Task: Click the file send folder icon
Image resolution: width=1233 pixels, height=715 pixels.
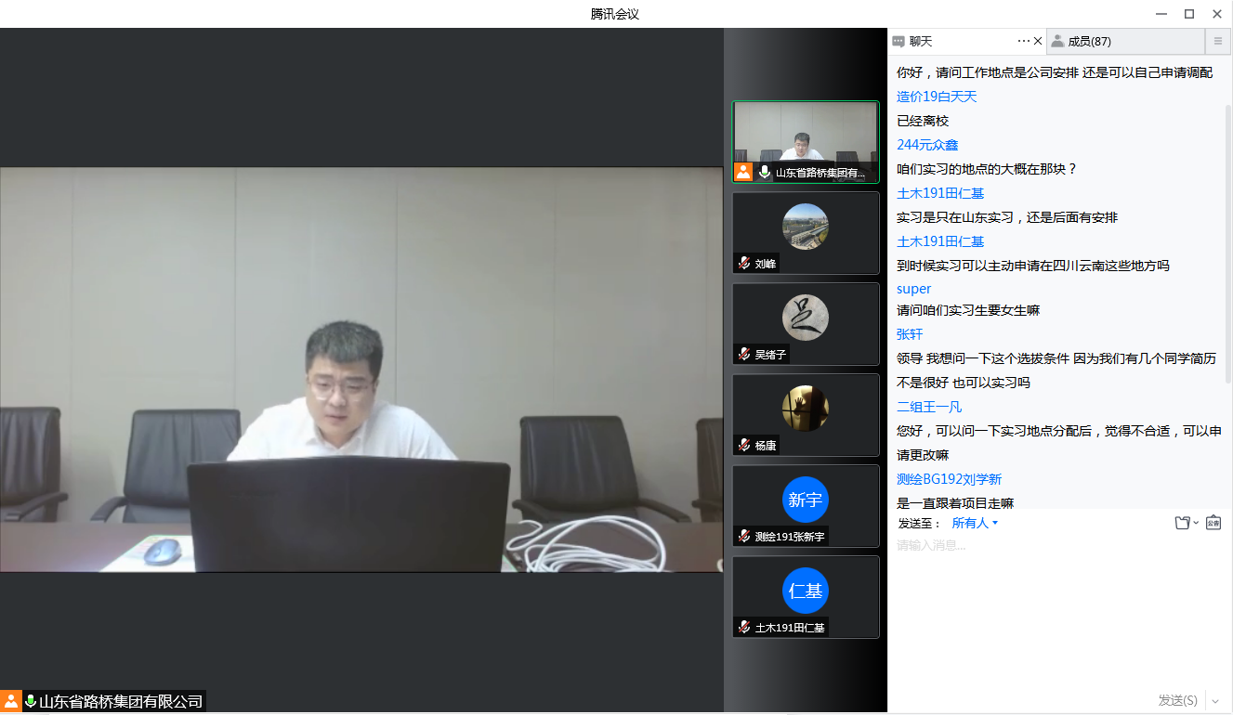Action: coord(1182,523)
